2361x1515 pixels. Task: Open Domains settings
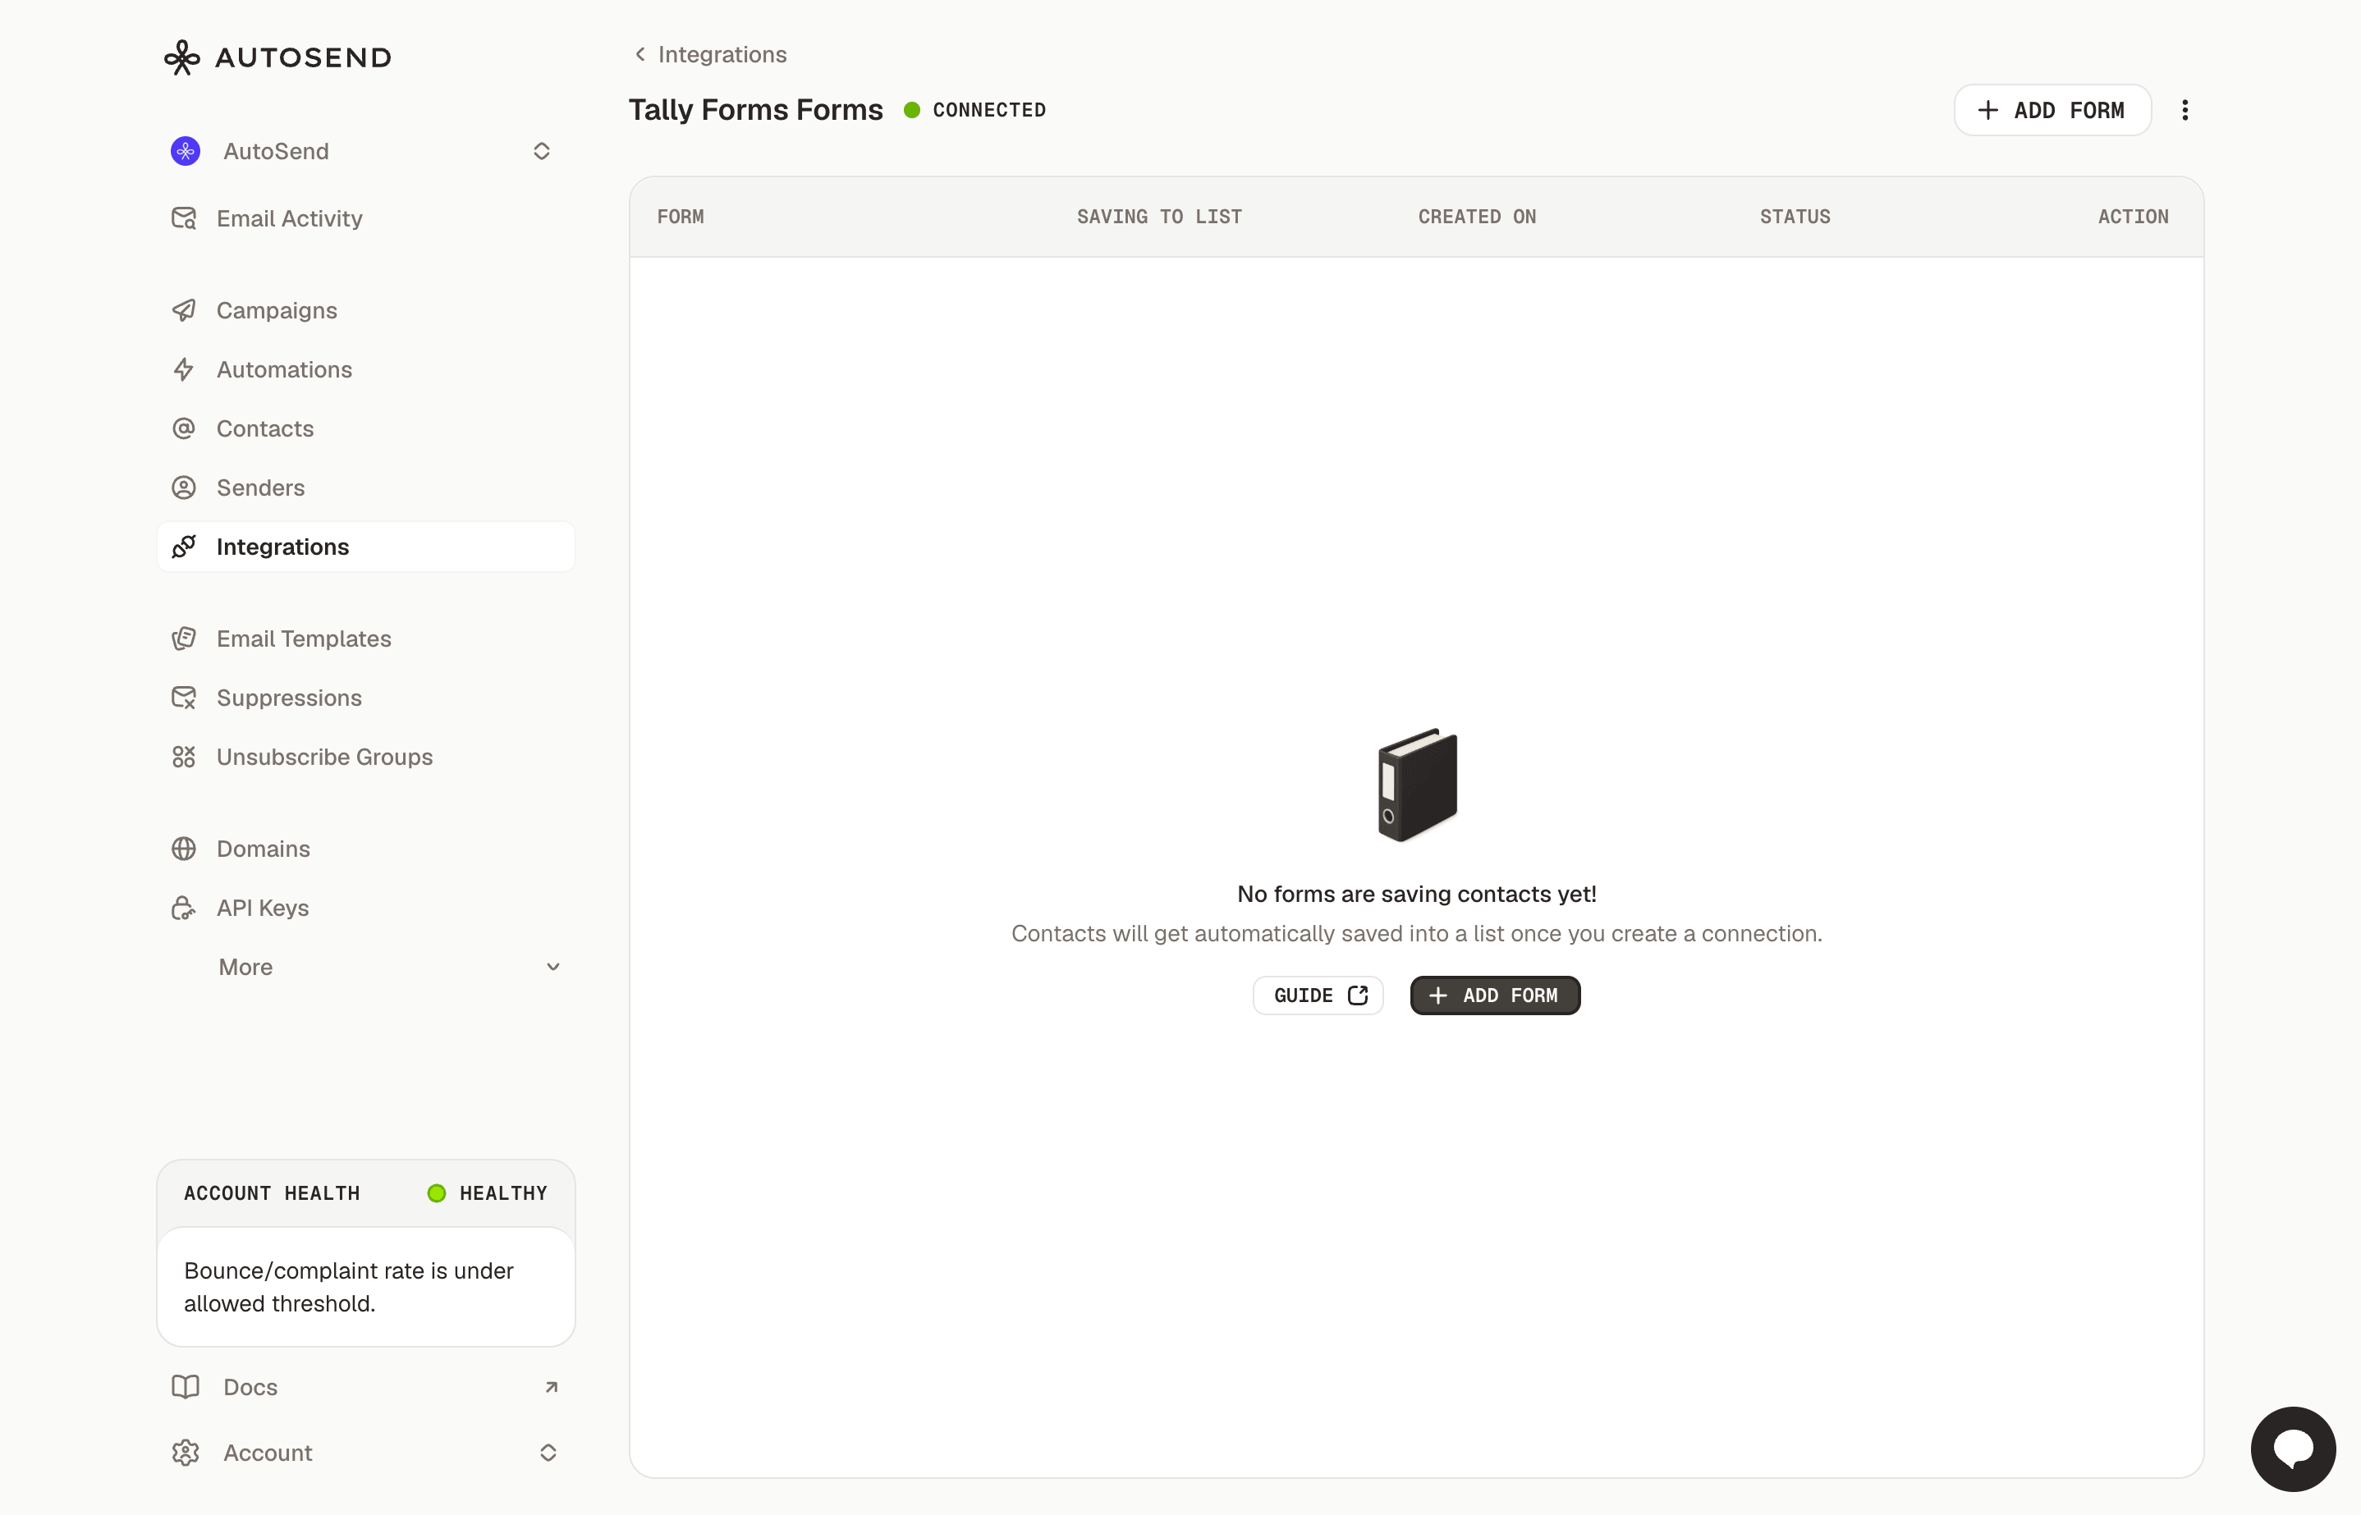263,848
